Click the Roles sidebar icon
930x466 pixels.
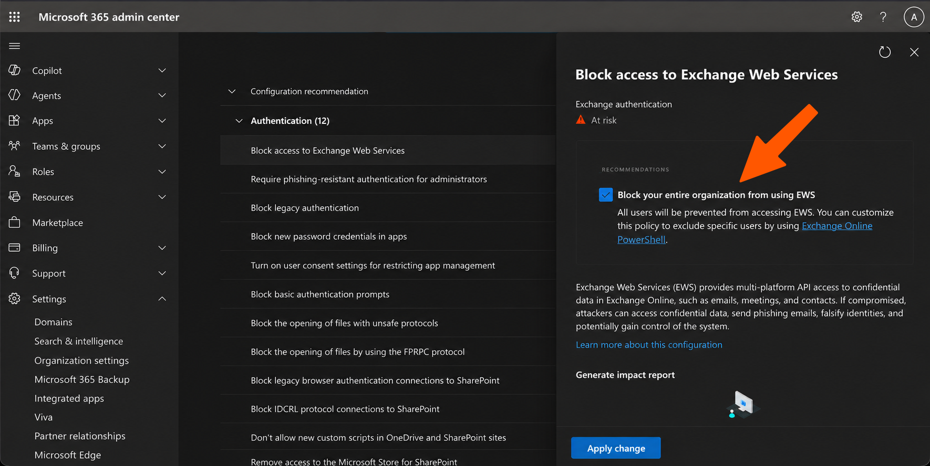pos(15,171)
